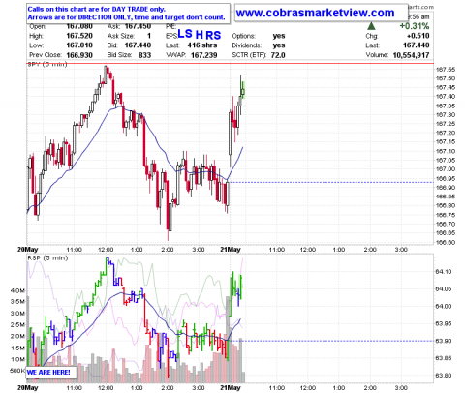The image size is (465, 393).
Task: Click the SCTR (ETF) value 72.0
Action: 278,55
